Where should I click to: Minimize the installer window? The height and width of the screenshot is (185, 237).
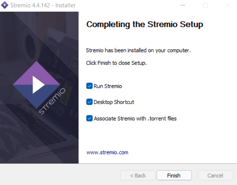click(184, 5)
